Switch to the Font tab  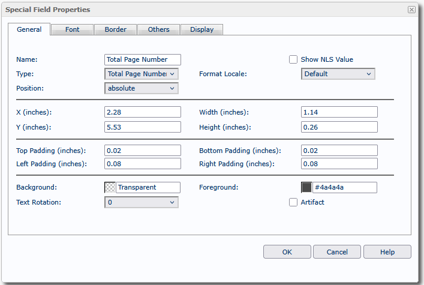click(x=72, y=29)
